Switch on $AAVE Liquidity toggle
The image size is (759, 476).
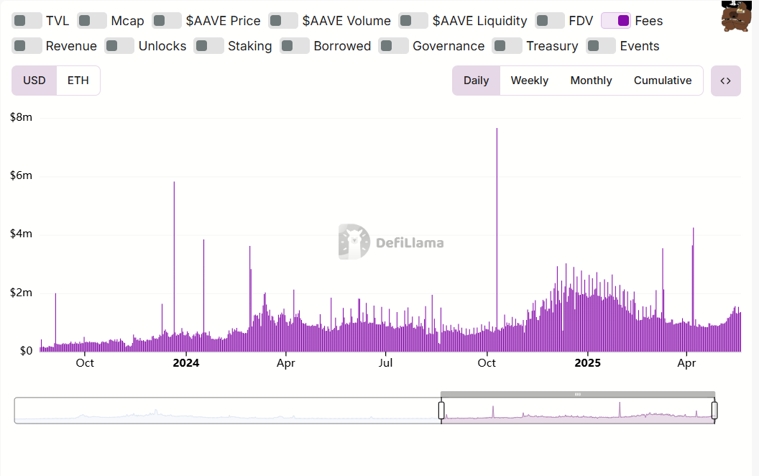pyautogui.click(x=413, y=21)
